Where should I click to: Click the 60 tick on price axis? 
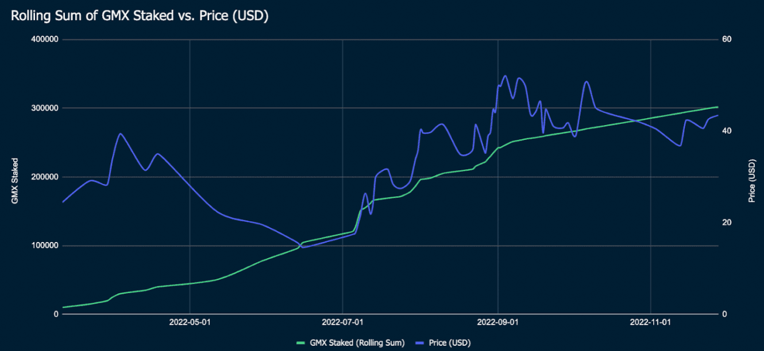click(727, 40)
